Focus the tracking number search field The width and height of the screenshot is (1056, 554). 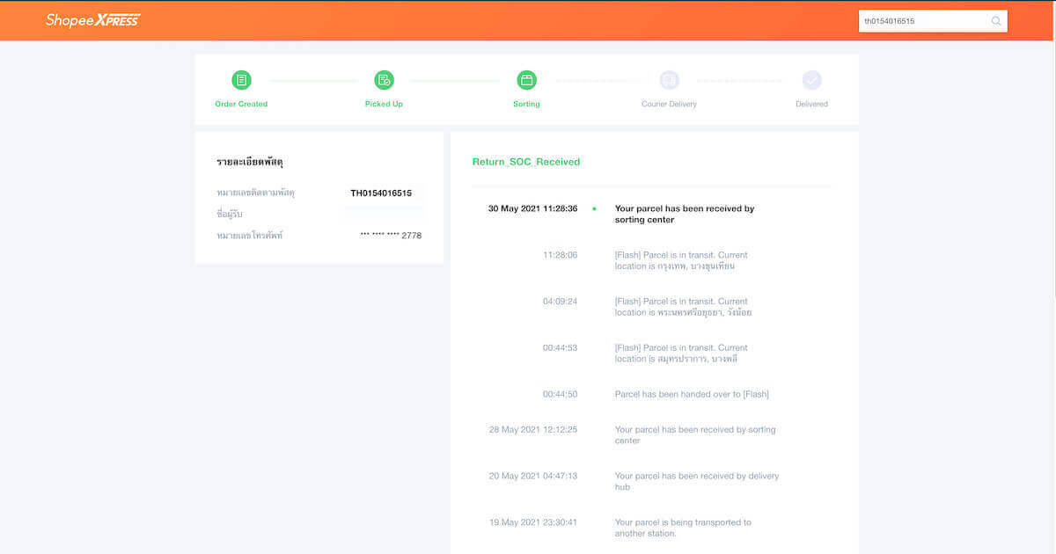click(x=924, y=21)
